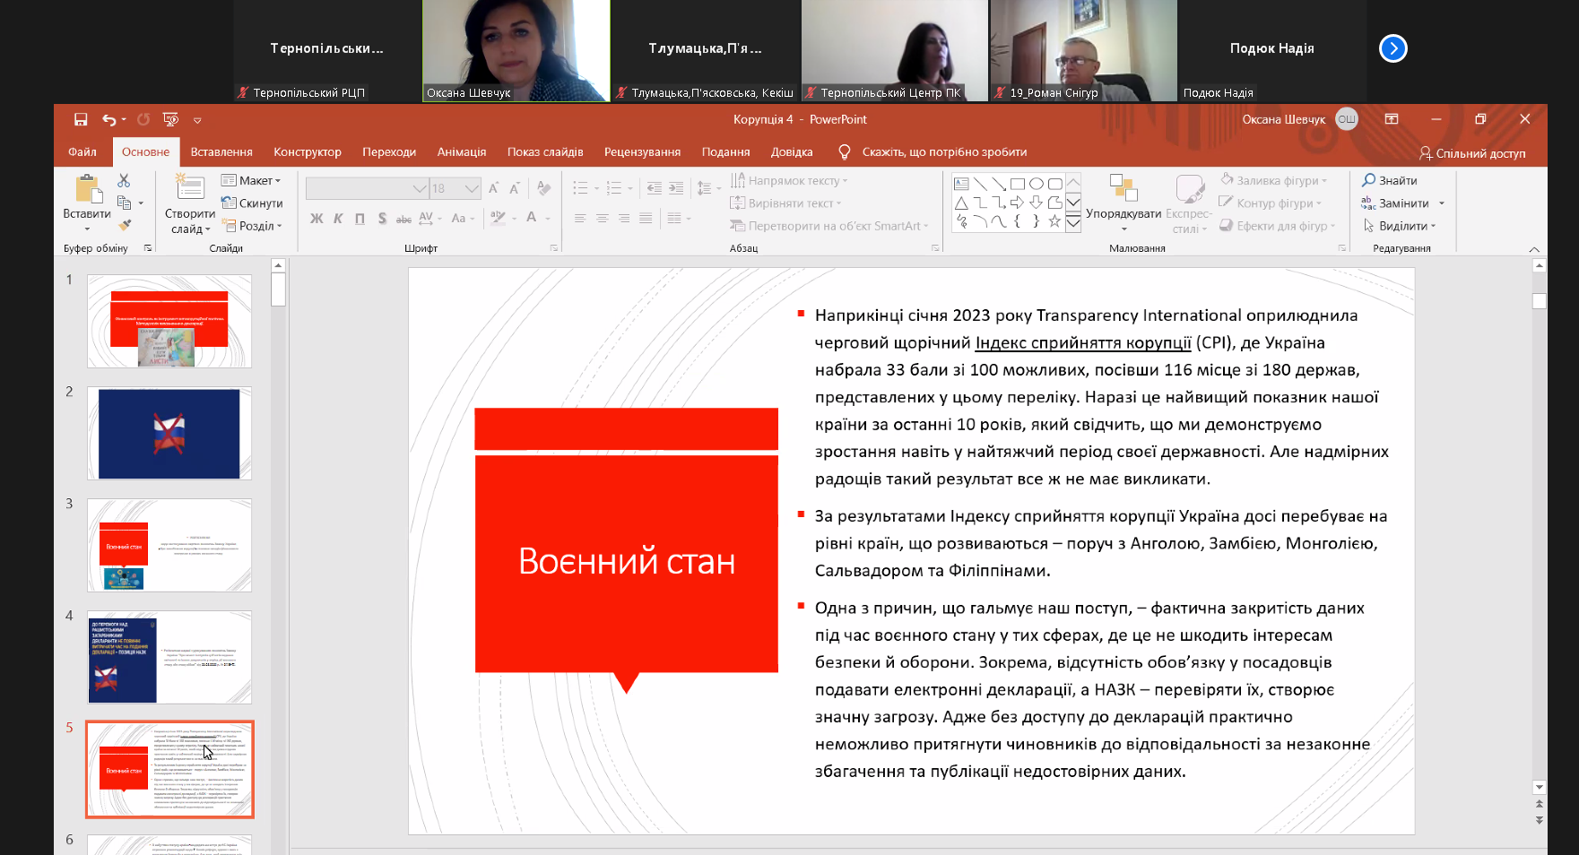Open the font size dropdown
This screenshot has height=855, width=1579.
(472, 188)
